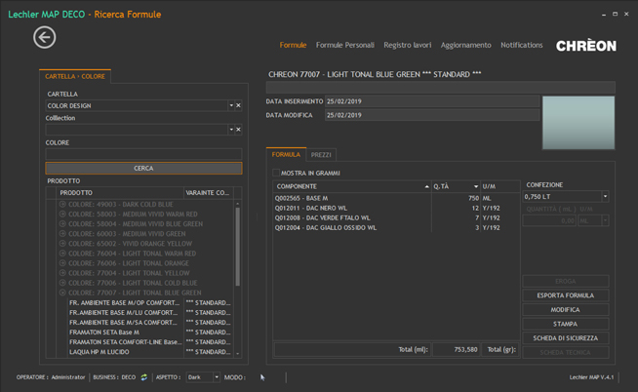
Task: Sort by COMPONENTE column header
Action: tap(352, 186)
